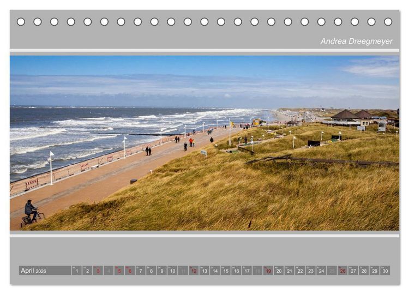
Task: Choose day 8 in the date row
Action: coord(151,271)
